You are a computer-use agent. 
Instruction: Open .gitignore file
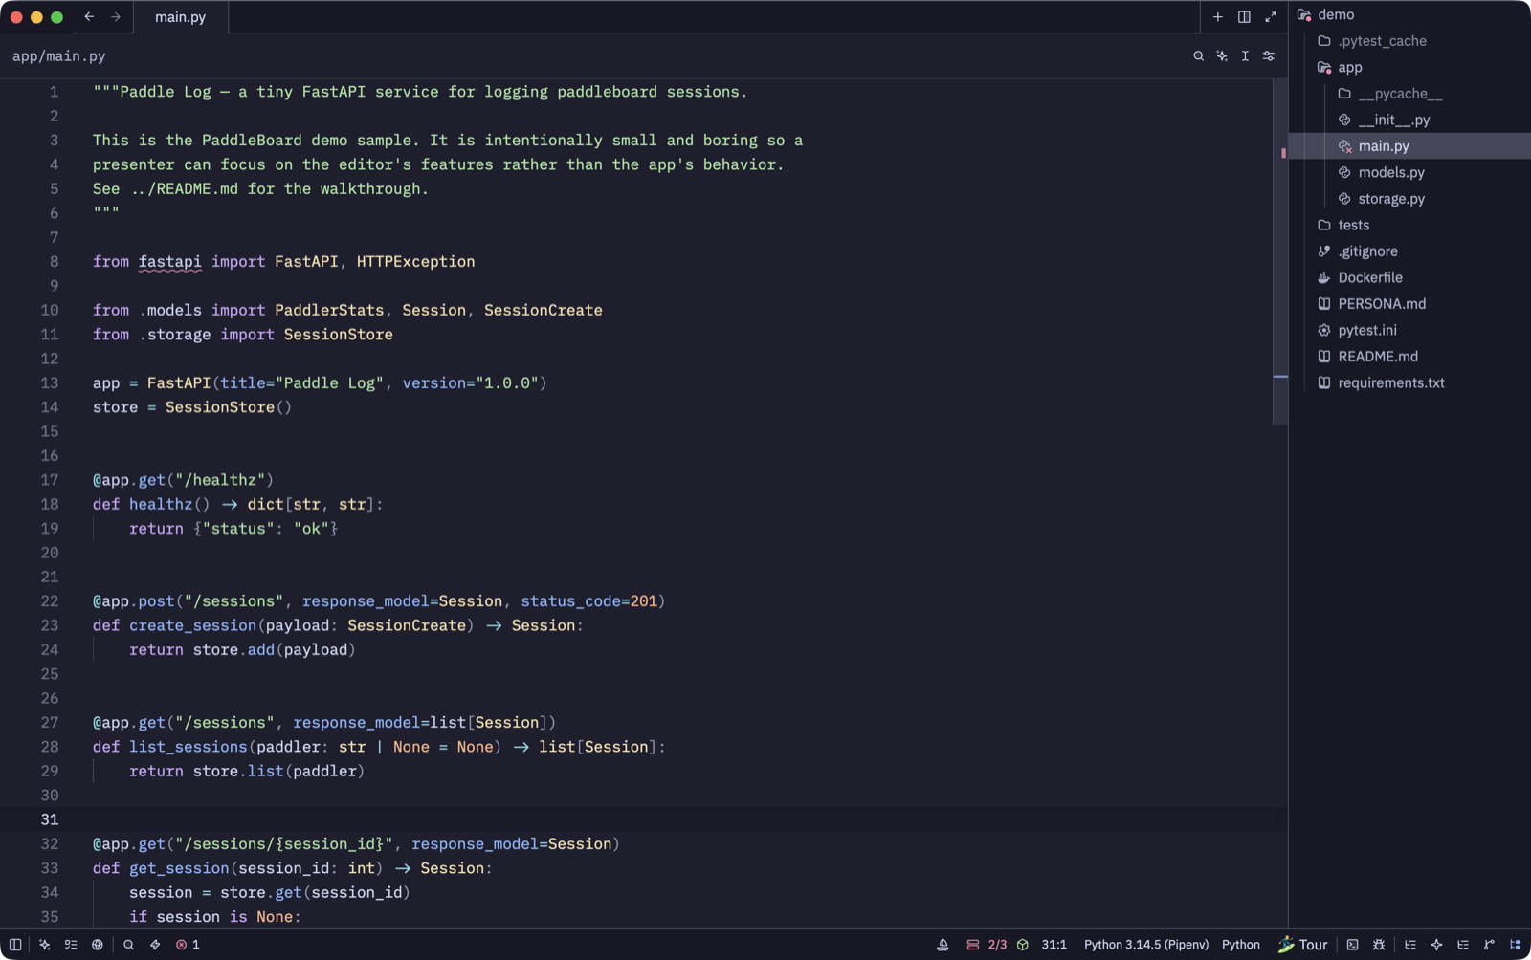(1410, 251)
